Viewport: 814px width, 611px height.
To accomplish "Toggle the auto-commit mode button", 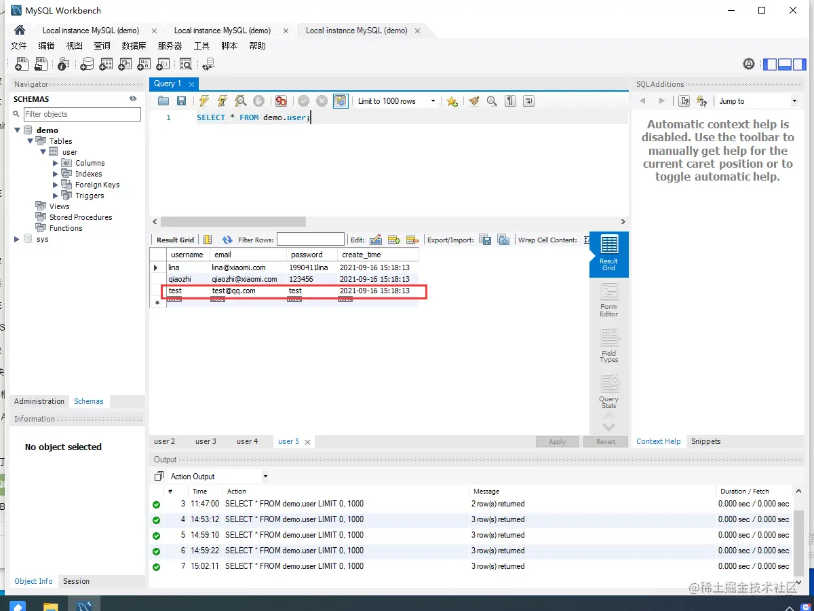I will click(341, 101).
